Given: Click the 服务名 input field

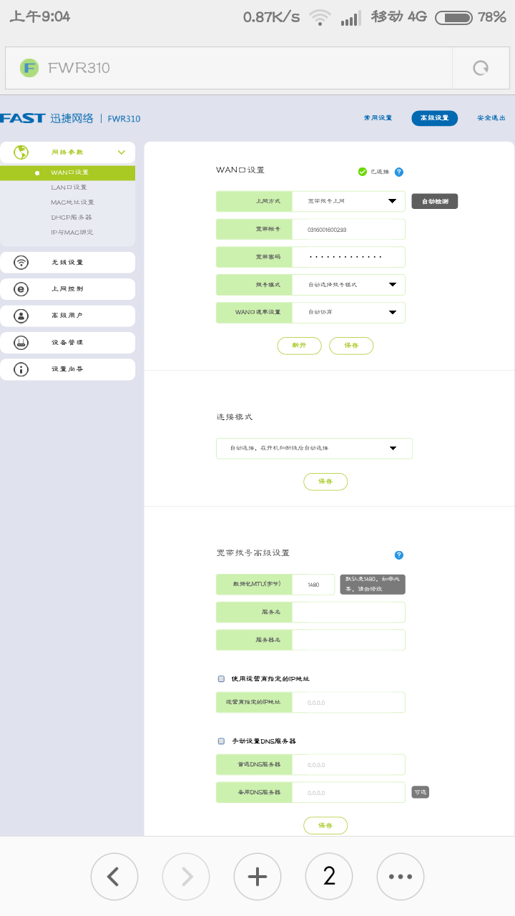Looking at the screenshot, I should point(348,612).
